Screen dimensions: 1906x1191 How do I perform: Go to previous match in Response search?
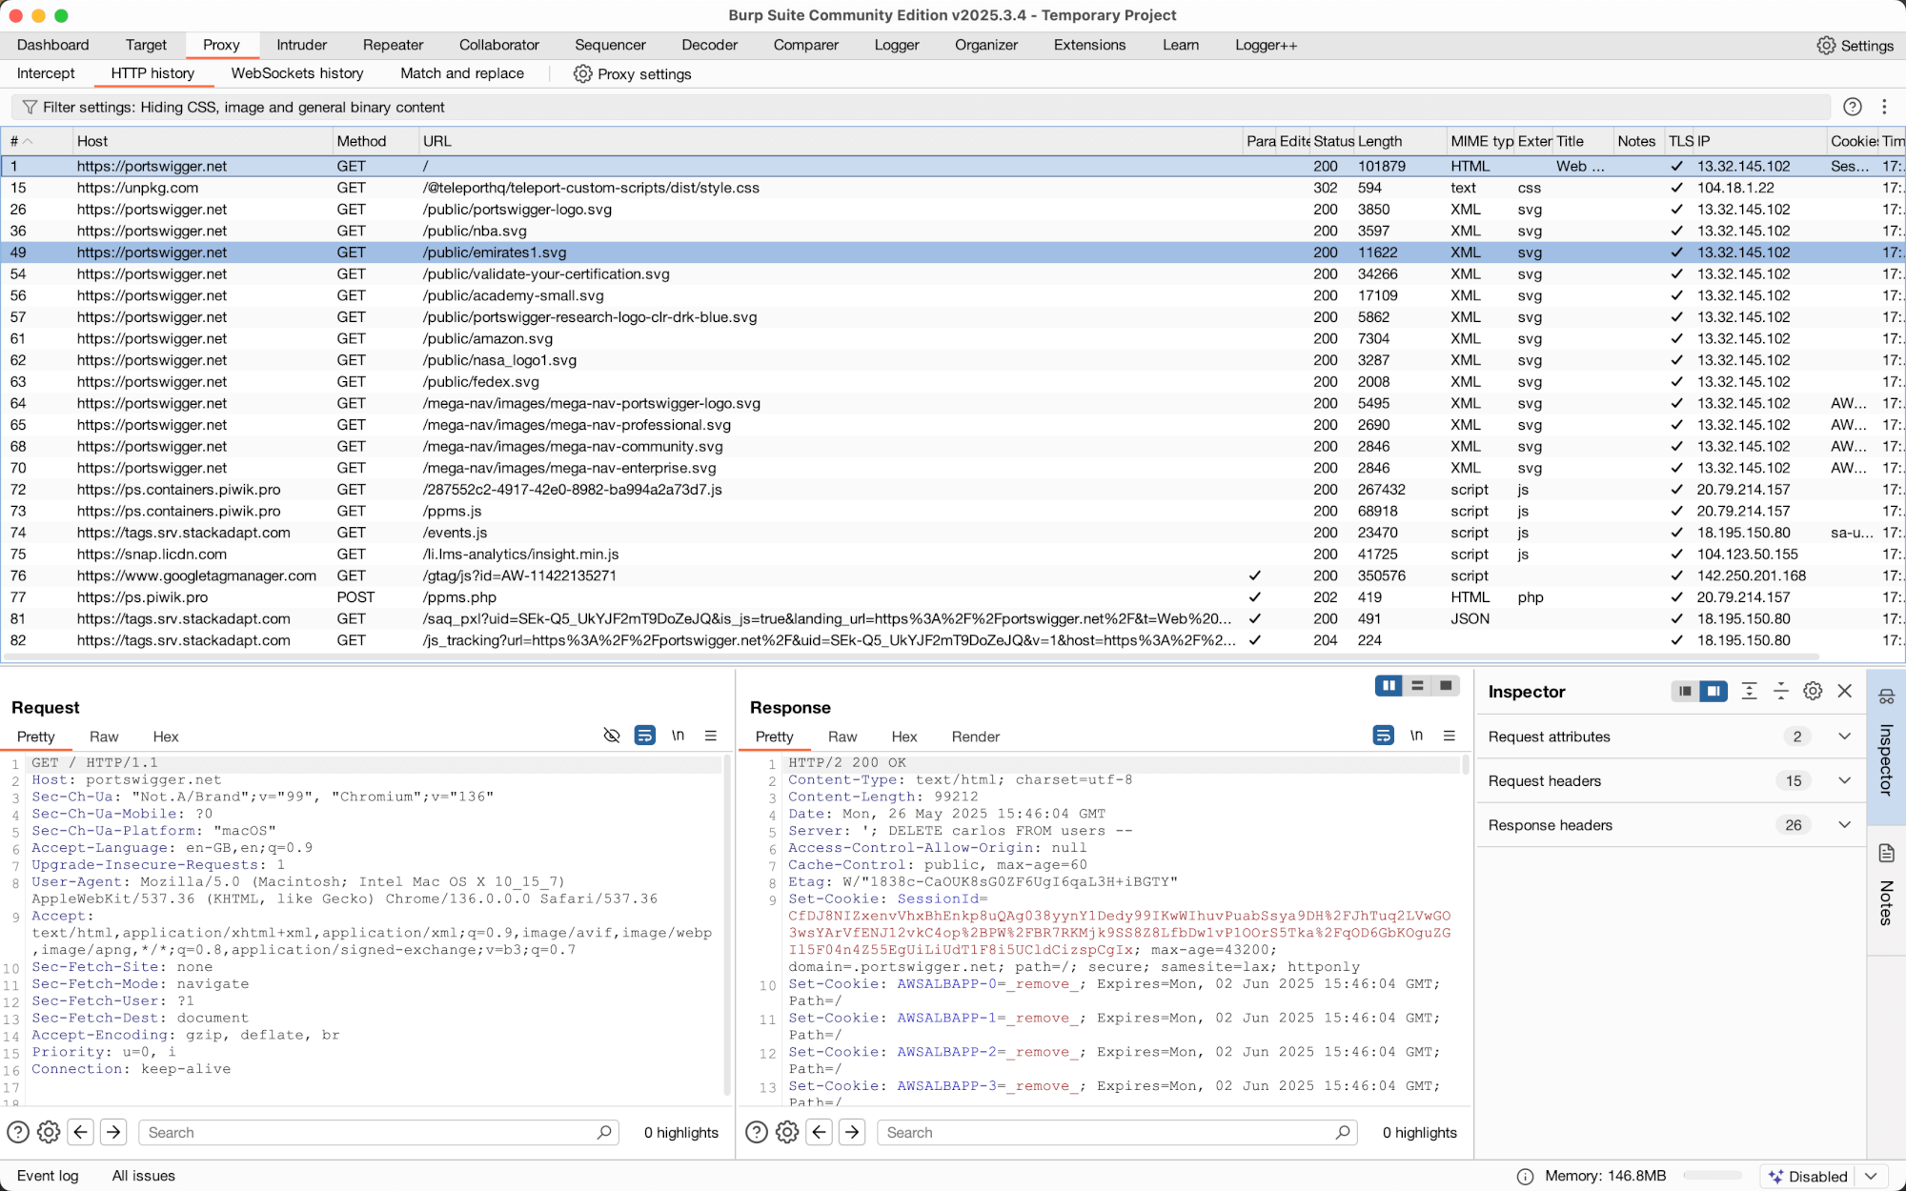point(820,1132)
